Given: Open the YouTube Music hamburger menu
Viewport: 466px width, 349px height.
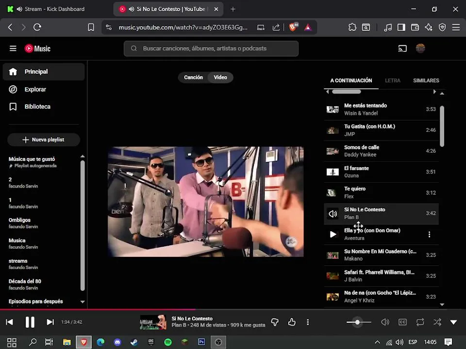Looking at the screenshot, I should 13,48.
